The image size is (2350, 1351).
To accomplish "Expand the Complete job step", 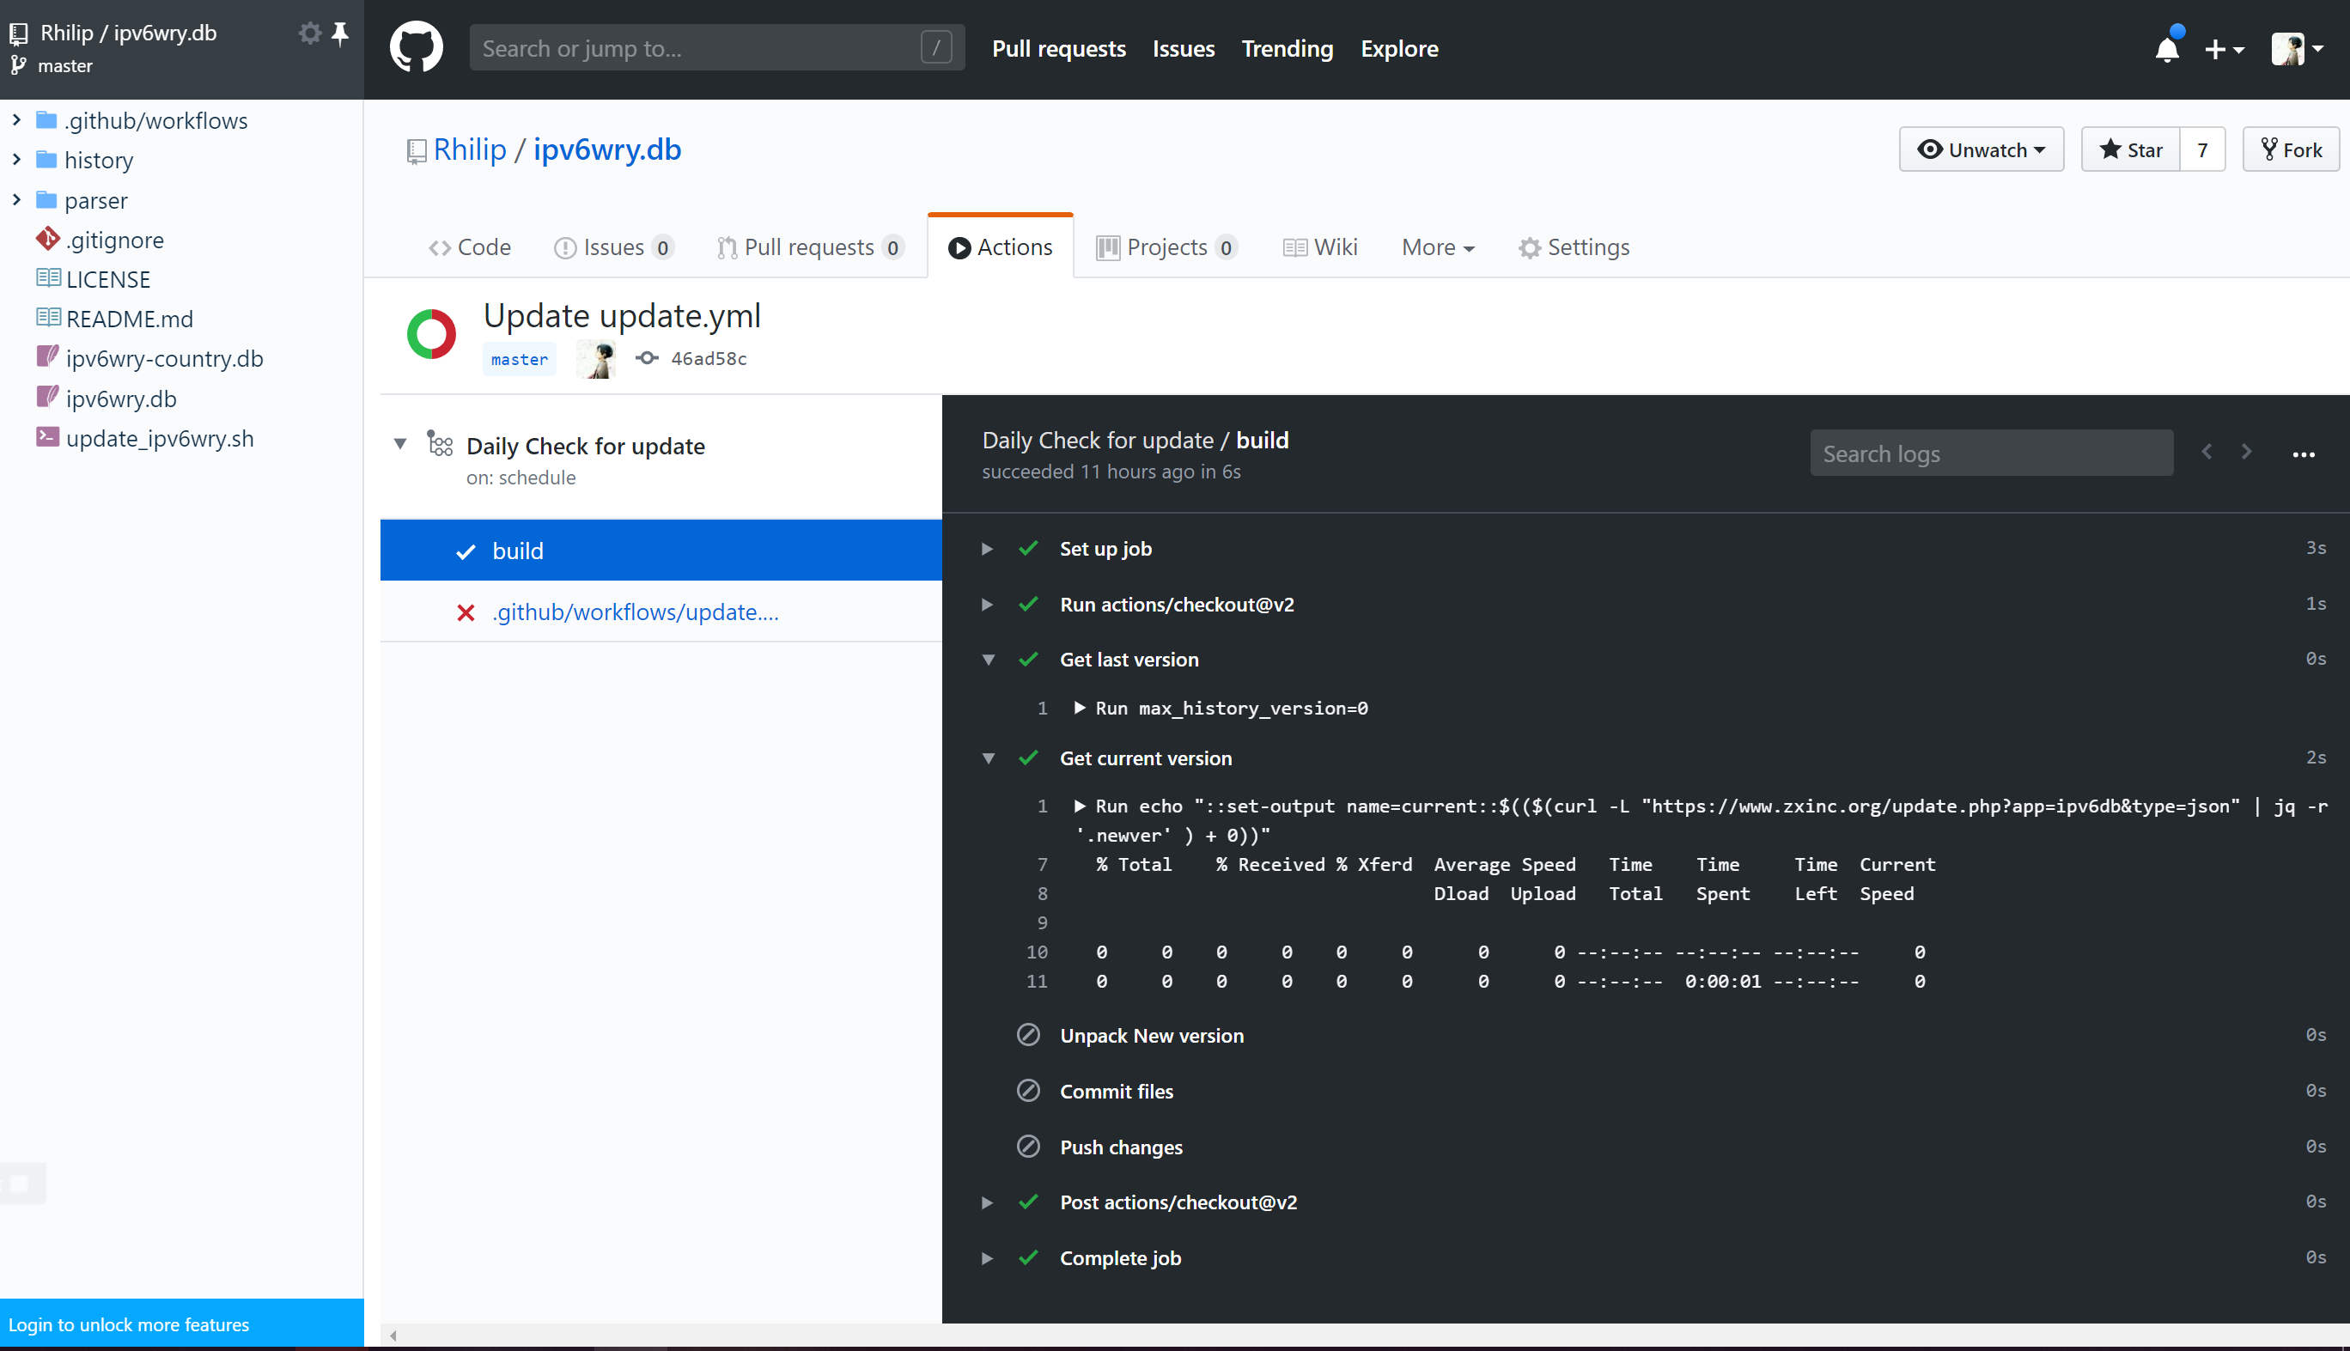I will click(987, 1258).
